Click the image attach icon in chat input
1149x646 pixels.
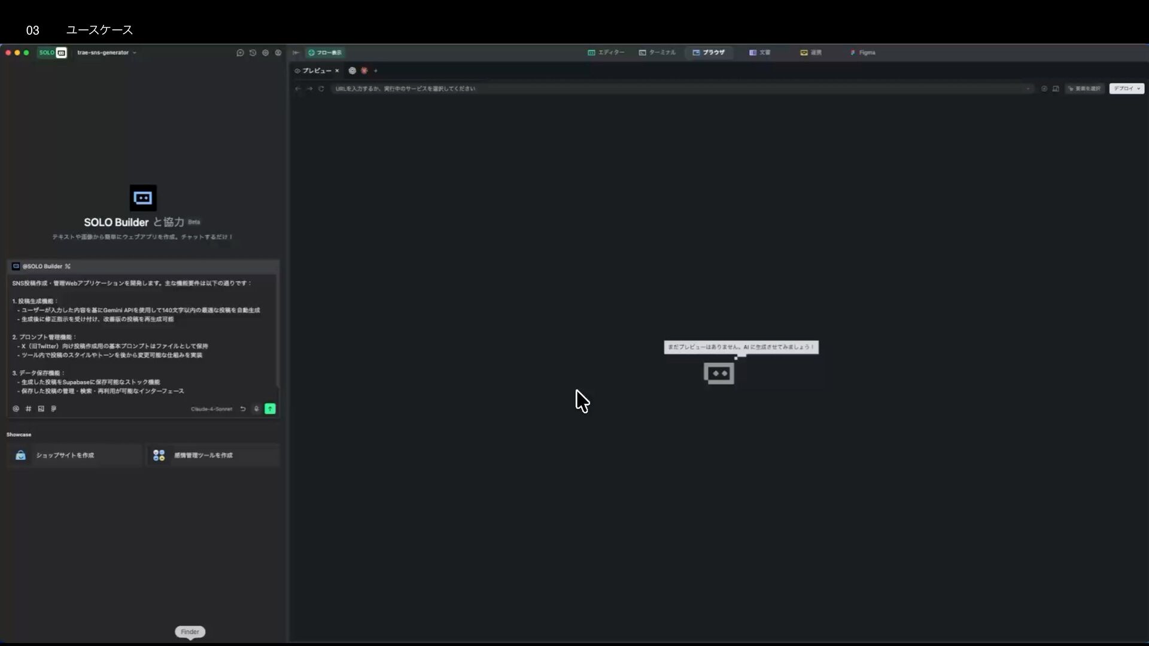[x=41, y=409]
